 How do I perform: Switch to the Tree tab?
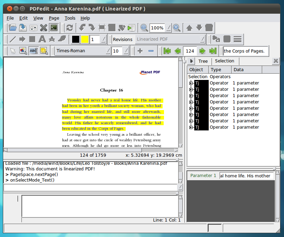click(x=203, y=61)
